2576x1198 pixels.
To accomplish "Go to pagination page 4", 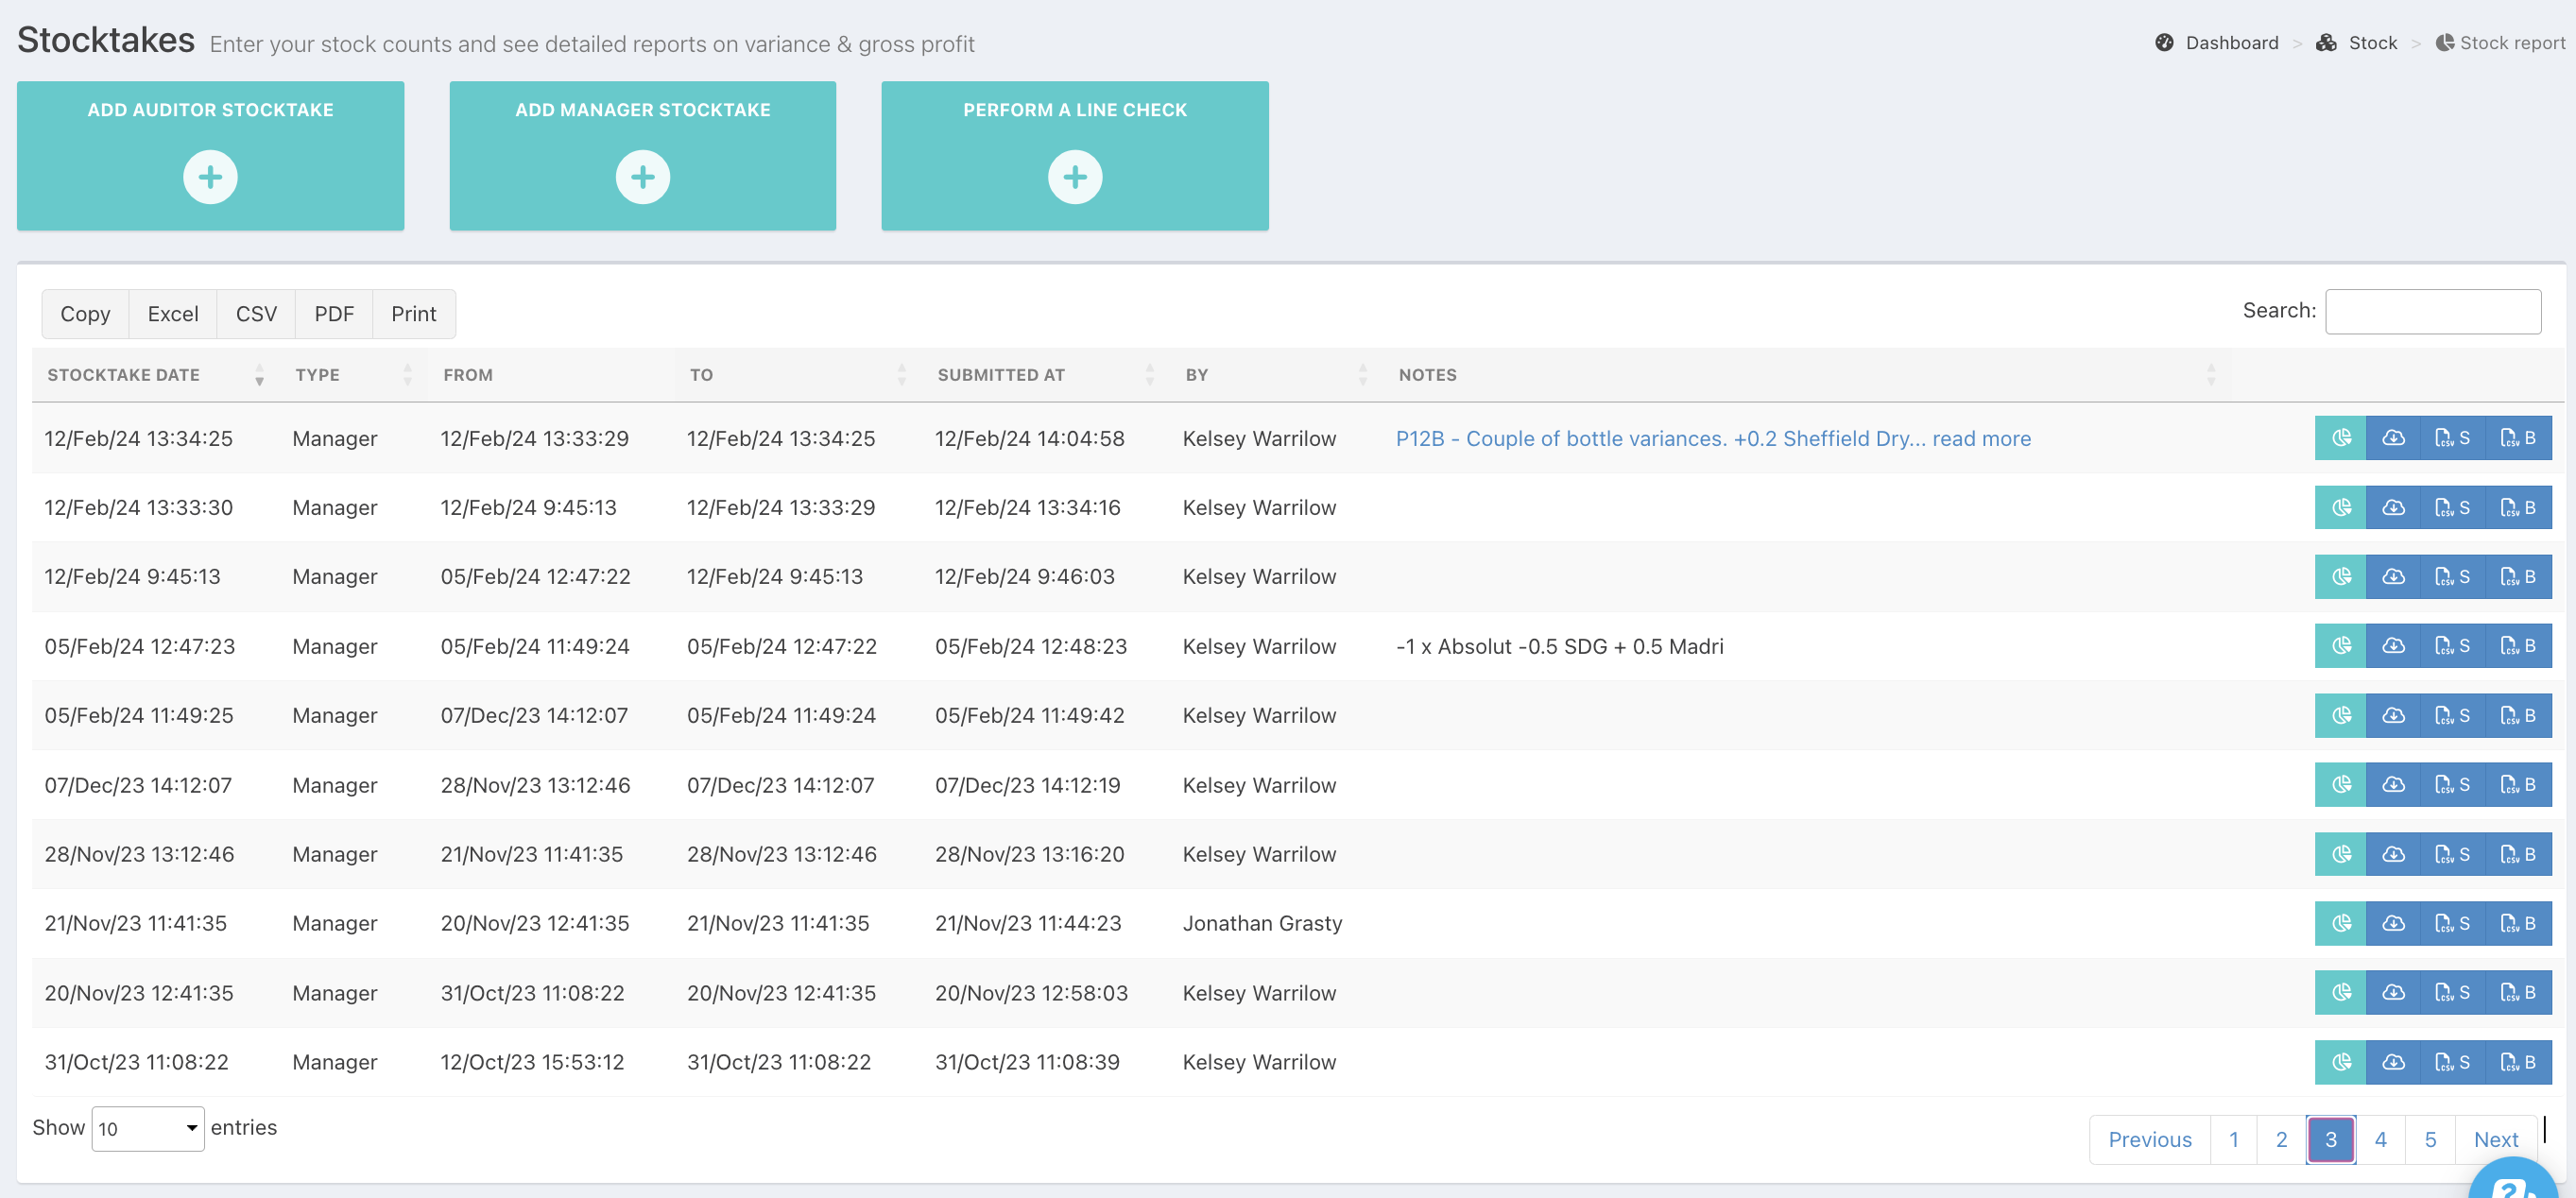I will (2380, 1139).
